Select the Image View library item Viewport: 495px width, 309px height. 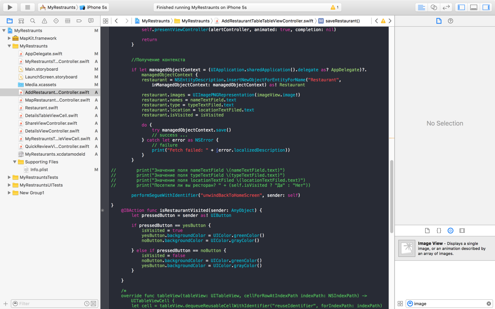(x=445, y=248)
